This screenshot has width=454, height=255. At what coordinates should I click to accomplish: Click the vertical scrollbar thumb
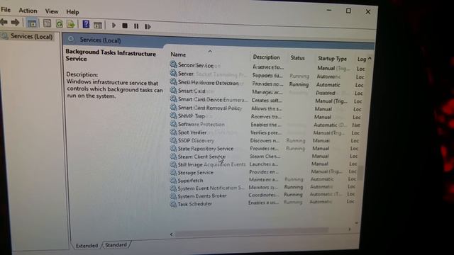coord(360,173)
